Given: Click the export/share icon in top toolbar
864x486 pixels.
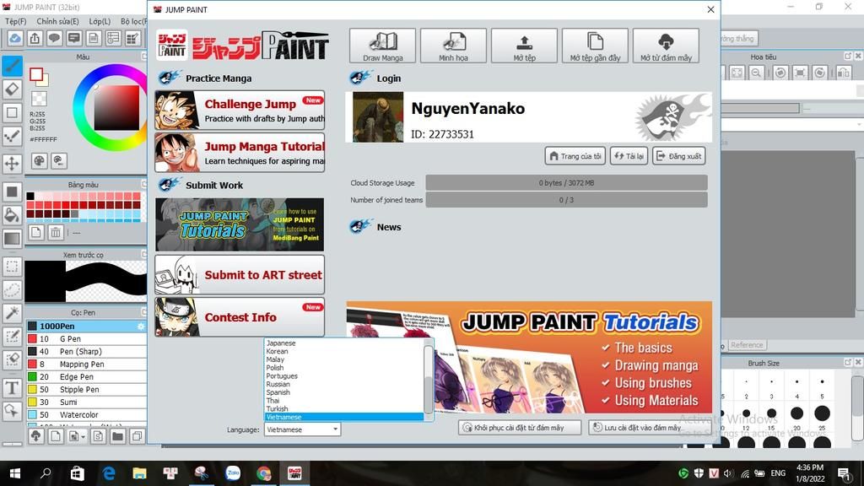Looking at the screenshot, I should [35, 38].
